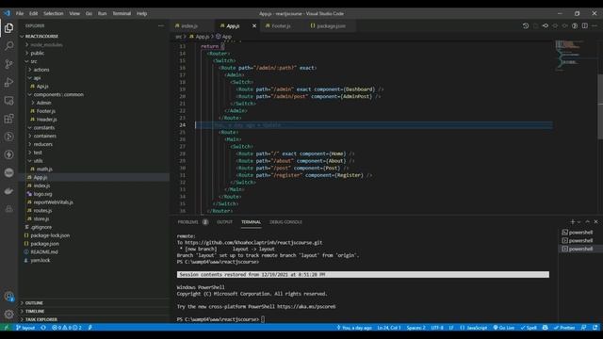Image resolution: width=603 pixels, height=339 pixels.
Task: Open the Run and Debug view
Action: point(8,82)
